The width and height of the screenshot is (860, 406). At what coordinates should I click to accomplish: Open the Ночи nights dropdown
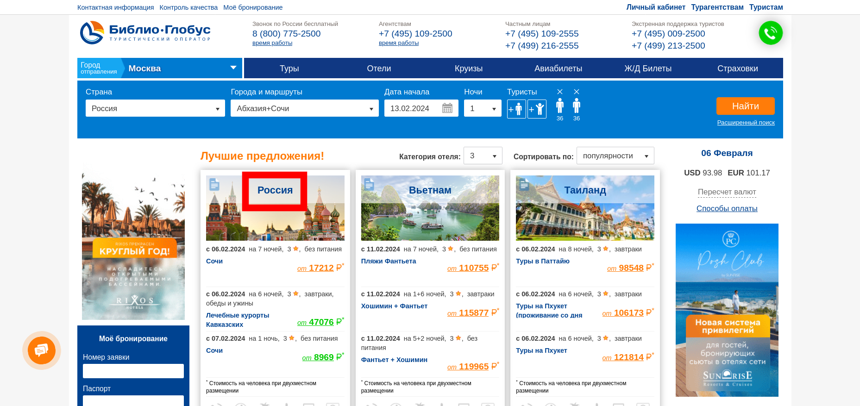click(x=483, y=108)
